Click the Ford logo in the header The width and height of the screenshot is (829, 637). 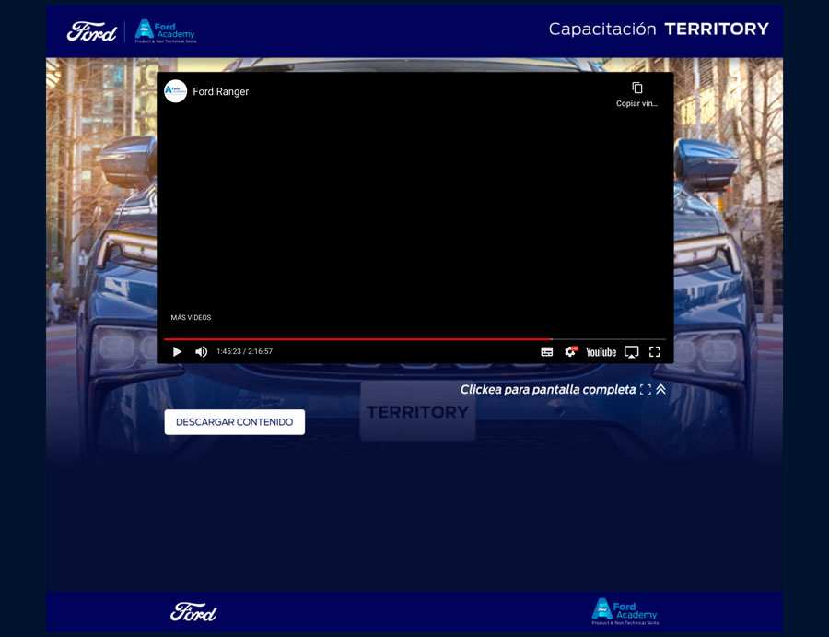click(92, 32)
